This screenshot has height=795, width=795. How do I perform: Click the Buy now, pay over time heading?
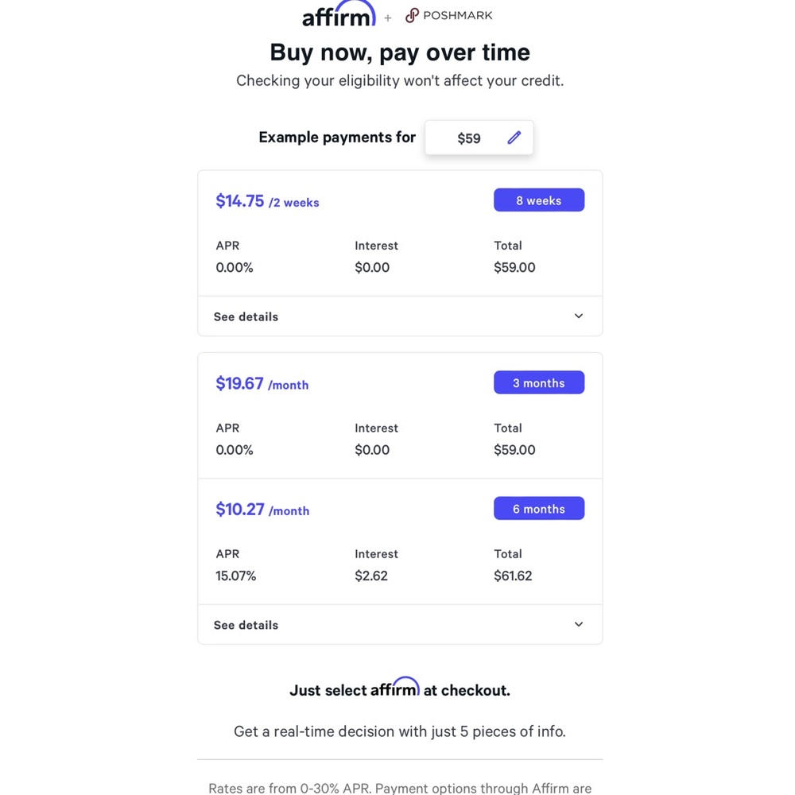click(400, 52)
